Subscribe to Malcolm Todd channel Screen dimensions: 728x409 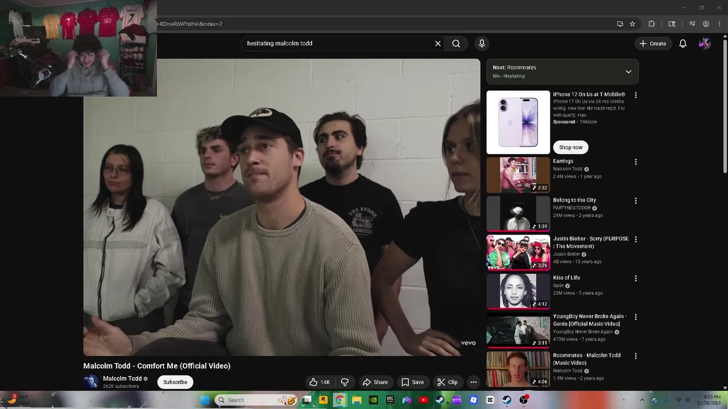[175, 382]
